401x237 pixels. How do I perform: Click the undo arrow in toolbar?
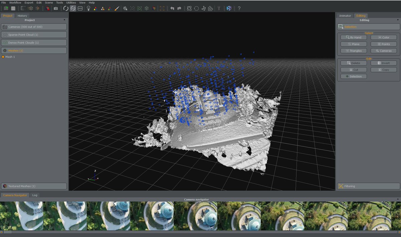pos(172,8)
